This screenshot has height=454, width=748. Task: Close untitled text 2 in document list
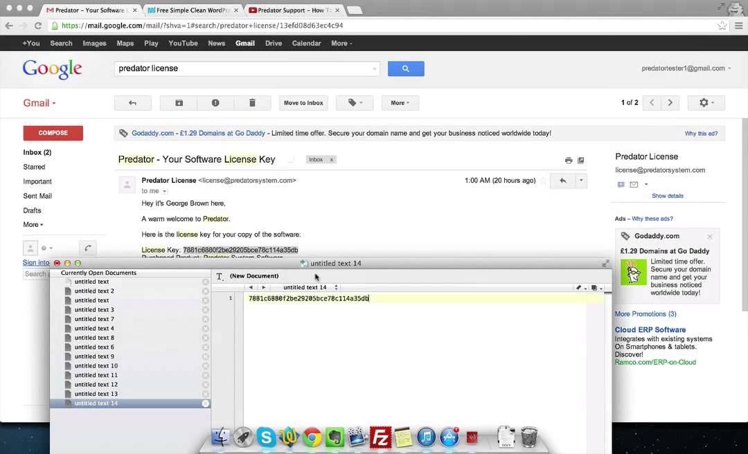click(206, 291)
